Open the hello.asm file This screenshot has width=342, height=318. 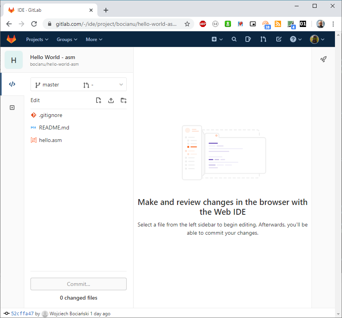tap(50, 140)
